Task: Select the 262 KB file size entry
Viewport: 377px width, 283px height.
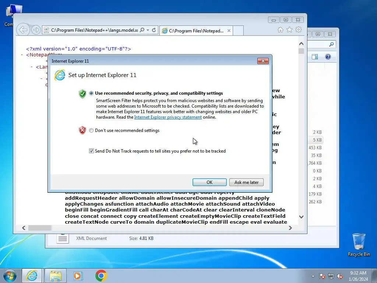Action: pyautogui.click(x=315, y=202)
